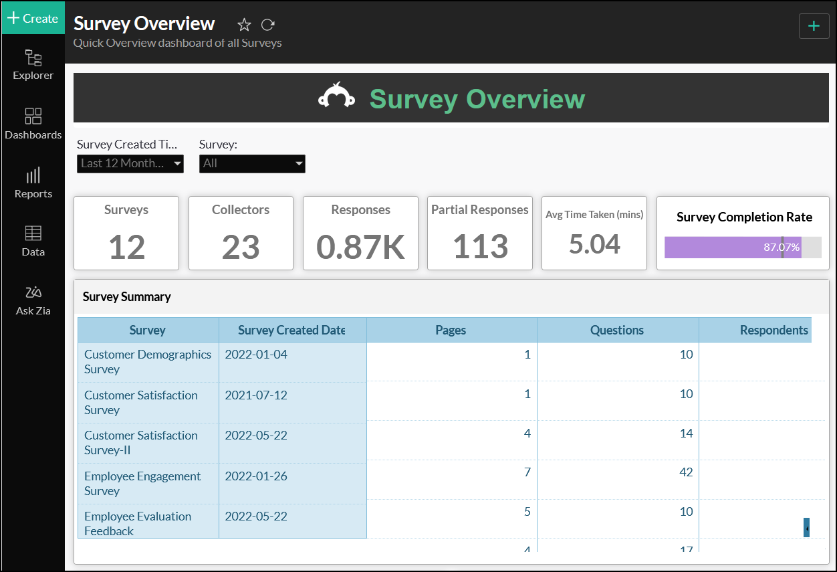This screenshot has width=837, height=572.
Task: Click the Survey Created Date column header
Action: [291, 330]
